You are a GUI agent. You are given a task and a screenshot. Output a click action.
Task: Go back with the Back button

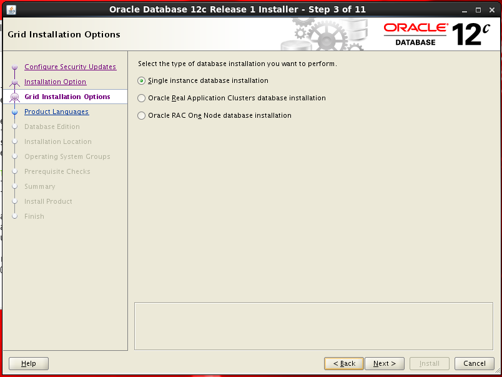344,363
